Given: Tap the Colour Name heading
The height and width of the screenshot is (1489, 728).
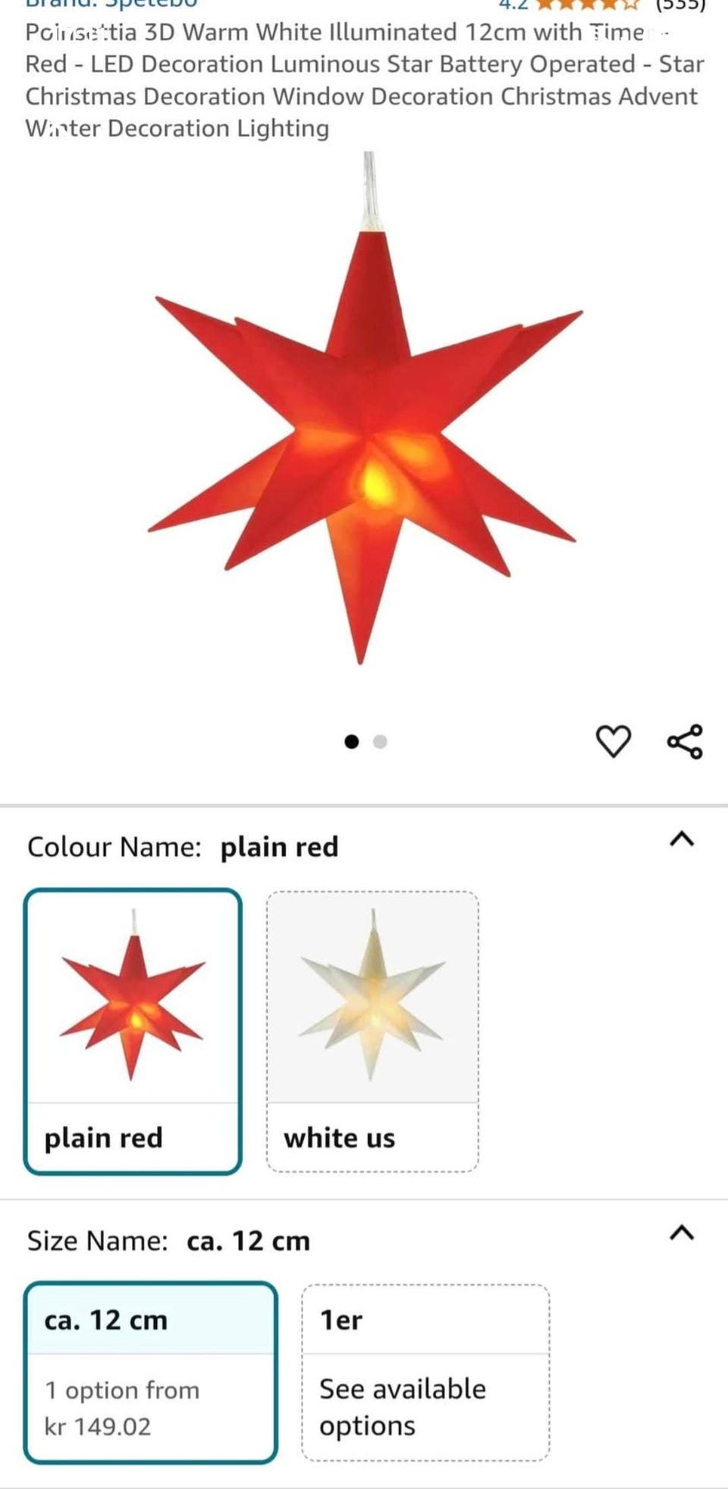Looking at the screenshot, I should [115, 847].
